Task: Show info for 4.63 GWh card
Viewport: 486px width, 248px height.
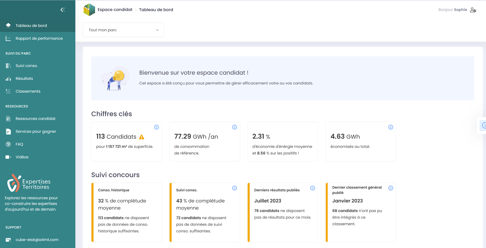Action: coord(391,127)
